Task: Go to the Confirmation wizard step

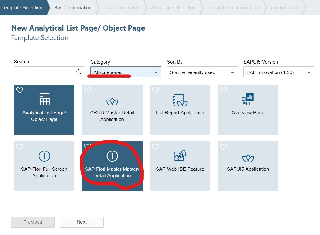Action: point(284,8)
